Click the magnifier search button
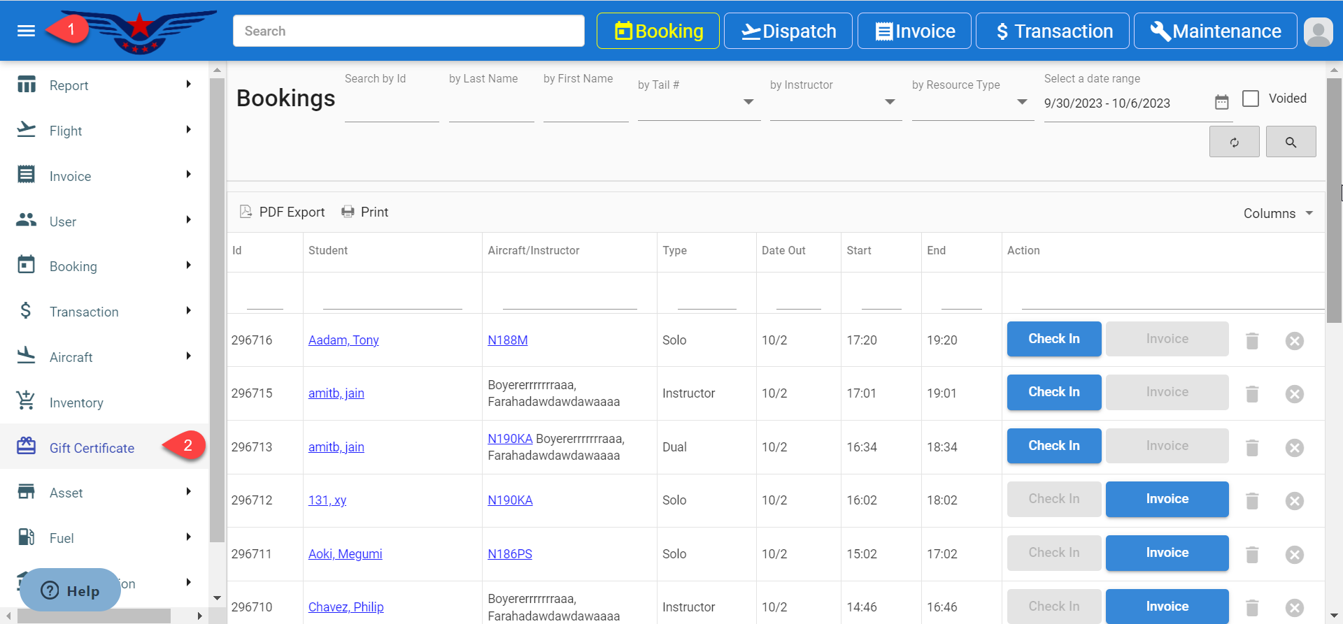Screen dimensions: 1343x624 tap(1291, 142)
